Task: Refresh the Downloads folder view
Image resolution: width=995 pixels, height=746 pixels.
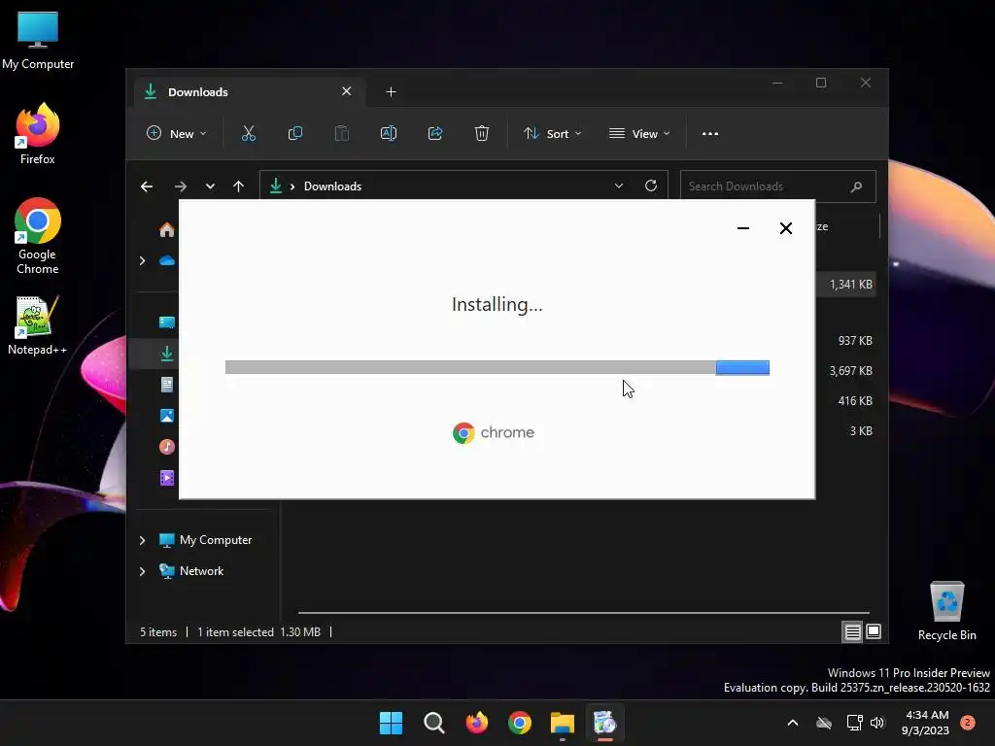Action: [651, 186]
